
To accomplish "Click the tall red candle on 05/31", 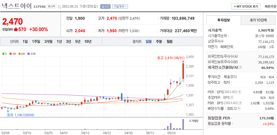I will 183,71.
